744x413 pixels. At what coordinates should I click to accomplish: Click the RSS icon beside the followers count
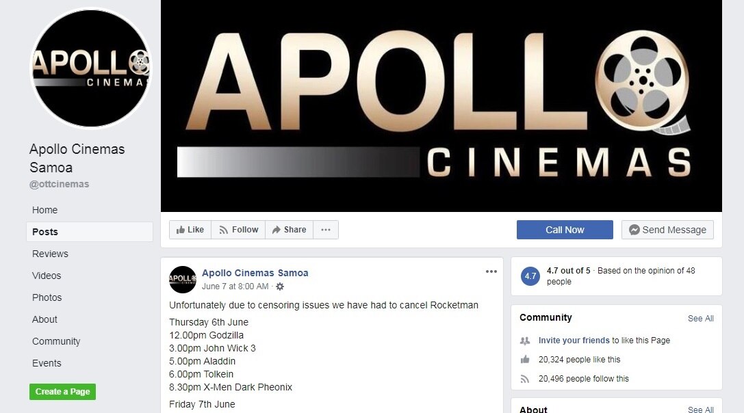coord(524,378)
